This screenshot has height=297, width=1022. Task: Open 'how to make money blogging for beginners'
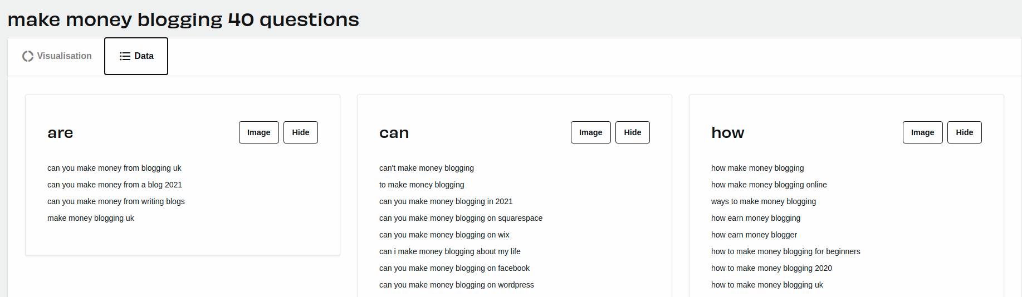[x=786, y=251]
